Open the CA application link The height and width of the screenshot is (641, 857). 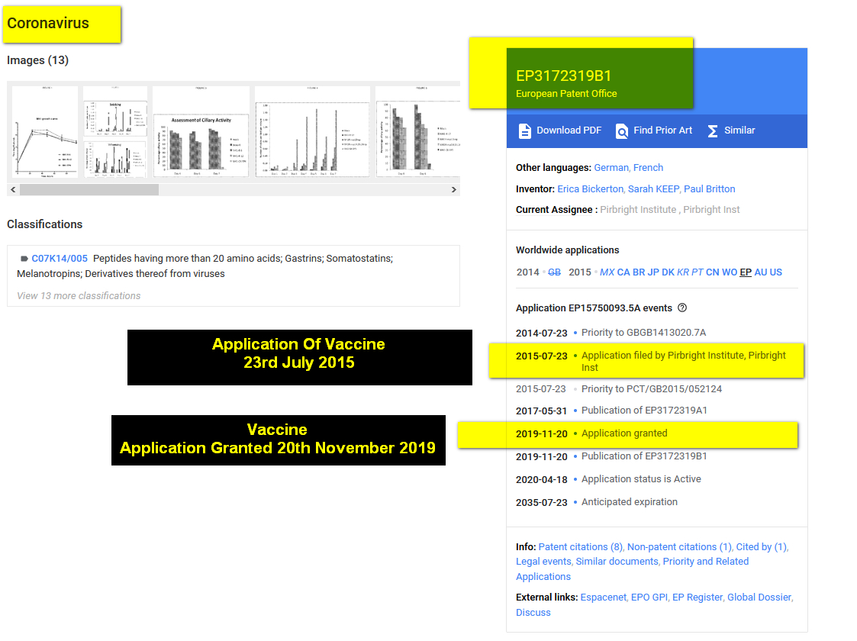pyautogui.click(x=623, y=272)
